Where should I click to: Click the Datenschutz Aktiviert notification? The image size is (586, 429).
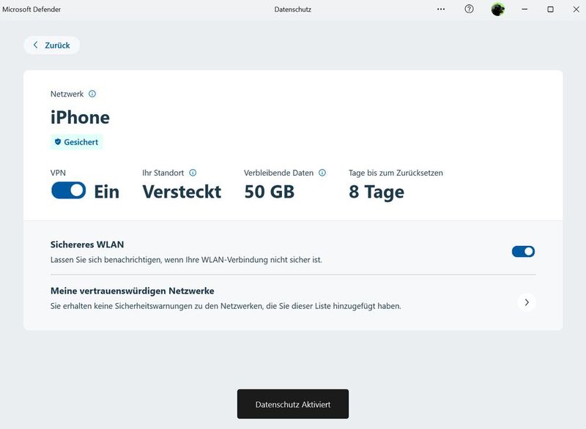(293, 404)
